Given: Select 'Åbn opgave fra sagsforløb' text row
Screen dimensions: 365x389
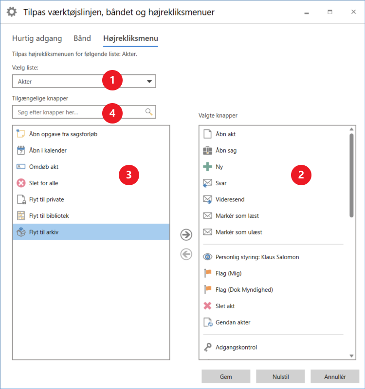Looking at the screenshot, I should click(x=63, y=134).
